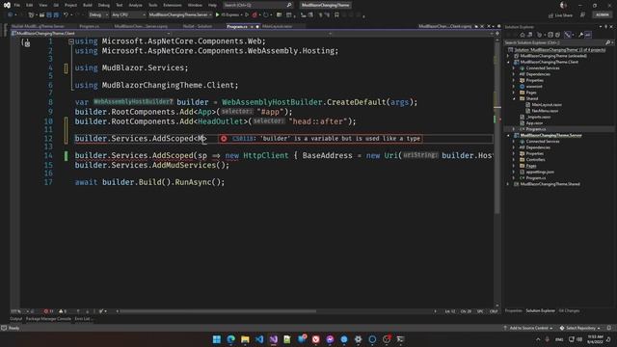Screen dimensions: 617x347
Task: Click the editor horizontal scrollbar
Action: click(217, 311)
